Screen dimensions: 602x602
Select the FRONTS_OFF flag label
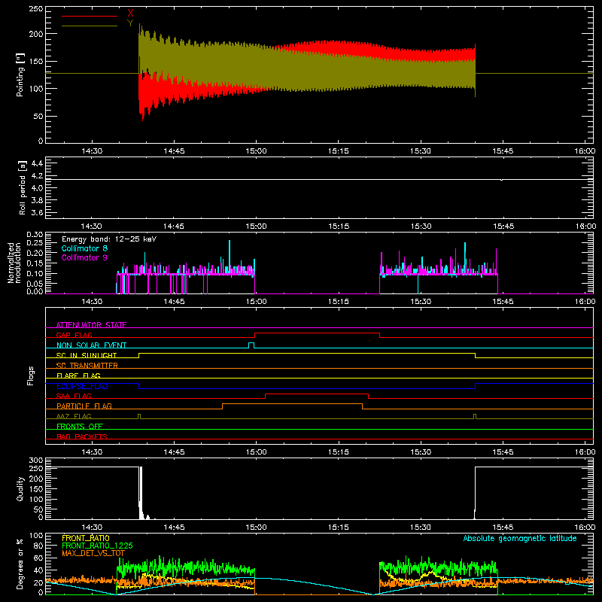tap(80, 426)
